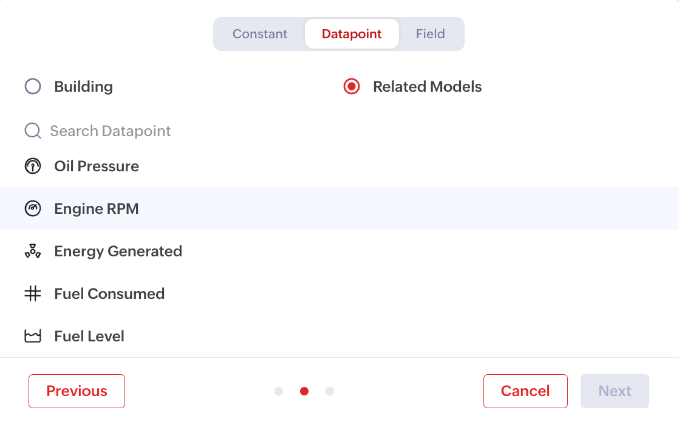Select the Building radio button
This screenshot has height=424, width=679.
click(x=33, y=87)
